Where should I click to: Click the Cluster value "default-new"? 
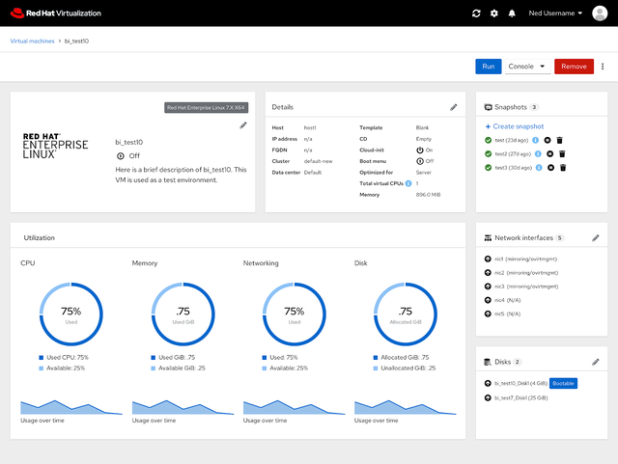318,161
